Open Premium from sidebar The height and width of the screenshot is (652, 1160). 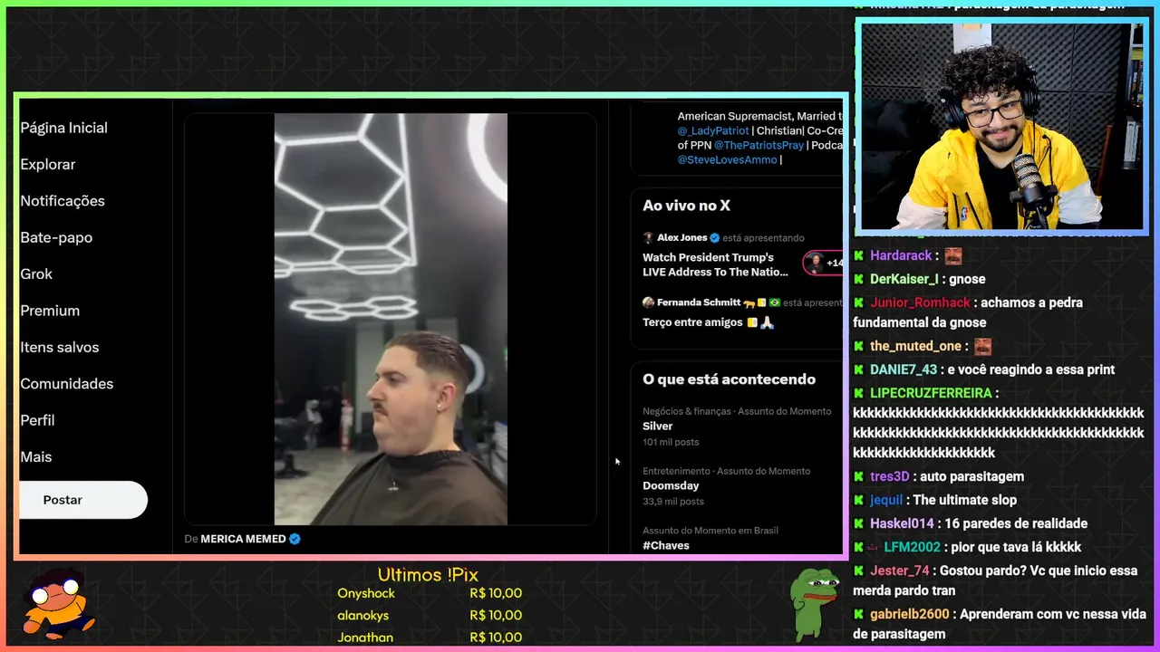pos(50,311)
